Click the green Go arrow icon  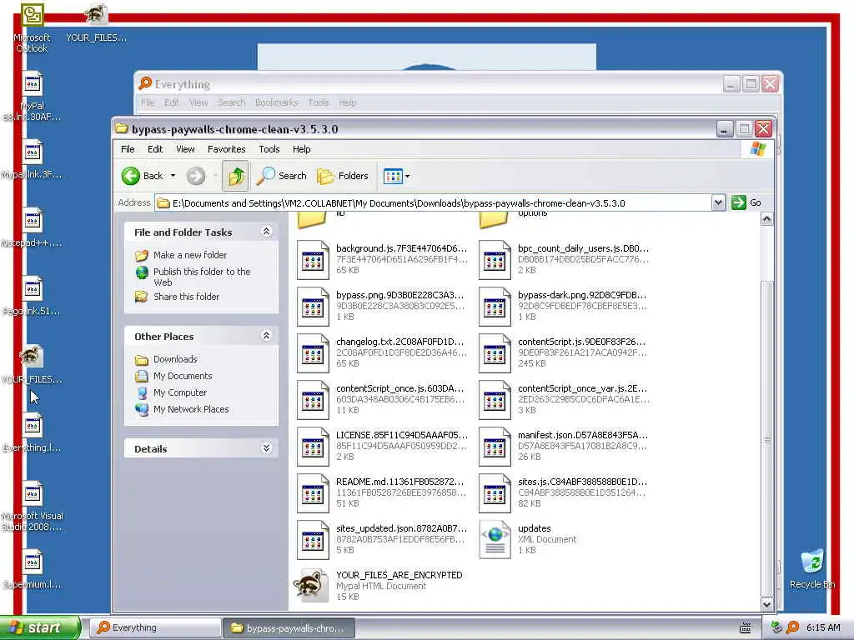(x=739, y=202)
